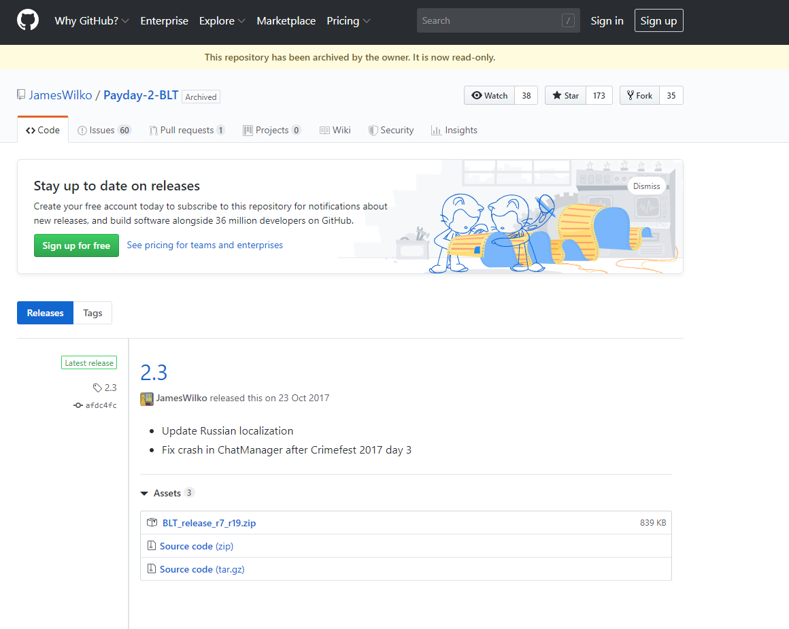
Task: Click the slash shortcut icon in search
Action: click(x=568, y=20)
